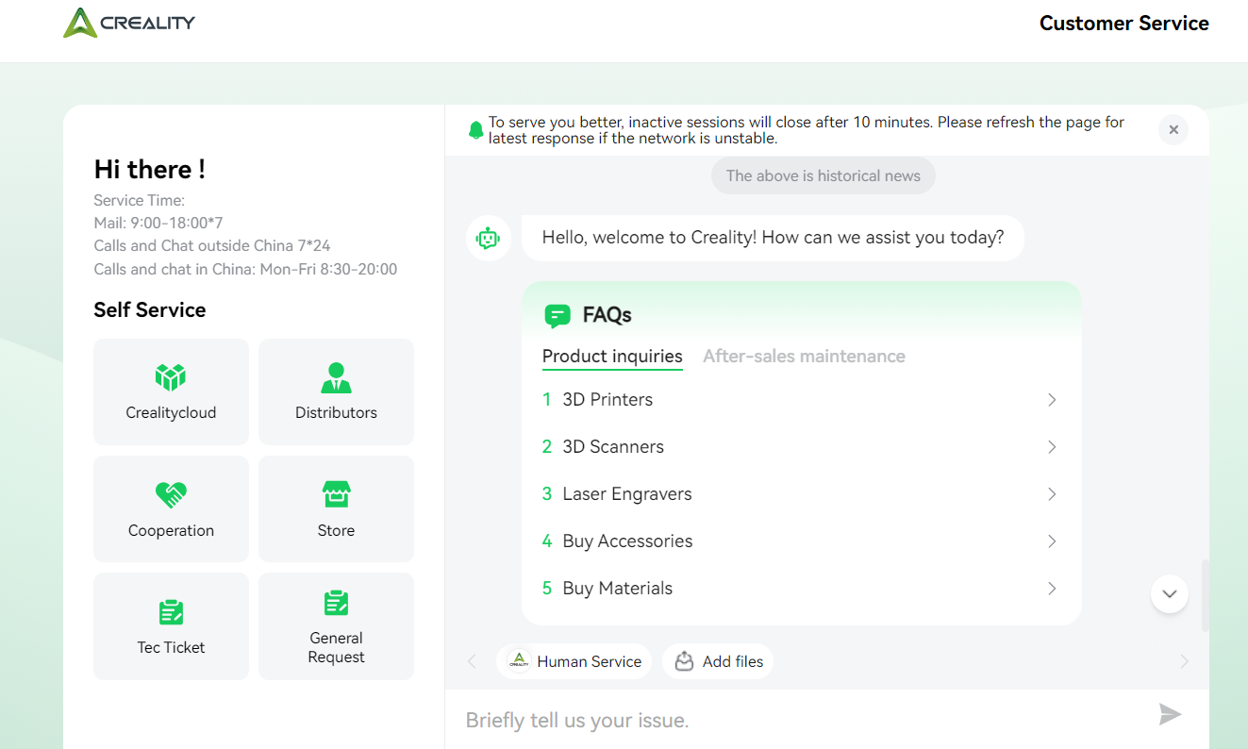1248x749 pixels.
Task: Select the 3D Scanners FAQ entry text
Action: pos(613,447)
